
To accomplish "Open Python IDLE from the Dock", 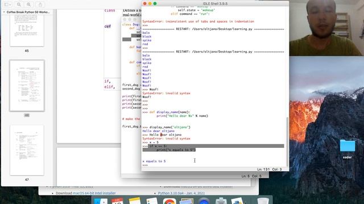I will coord(238,201).
